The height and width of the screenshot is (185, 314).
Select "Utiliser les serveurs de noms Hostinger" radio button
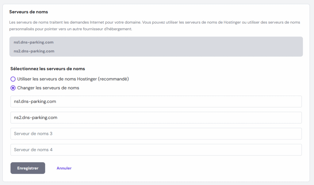pos(13,79)
